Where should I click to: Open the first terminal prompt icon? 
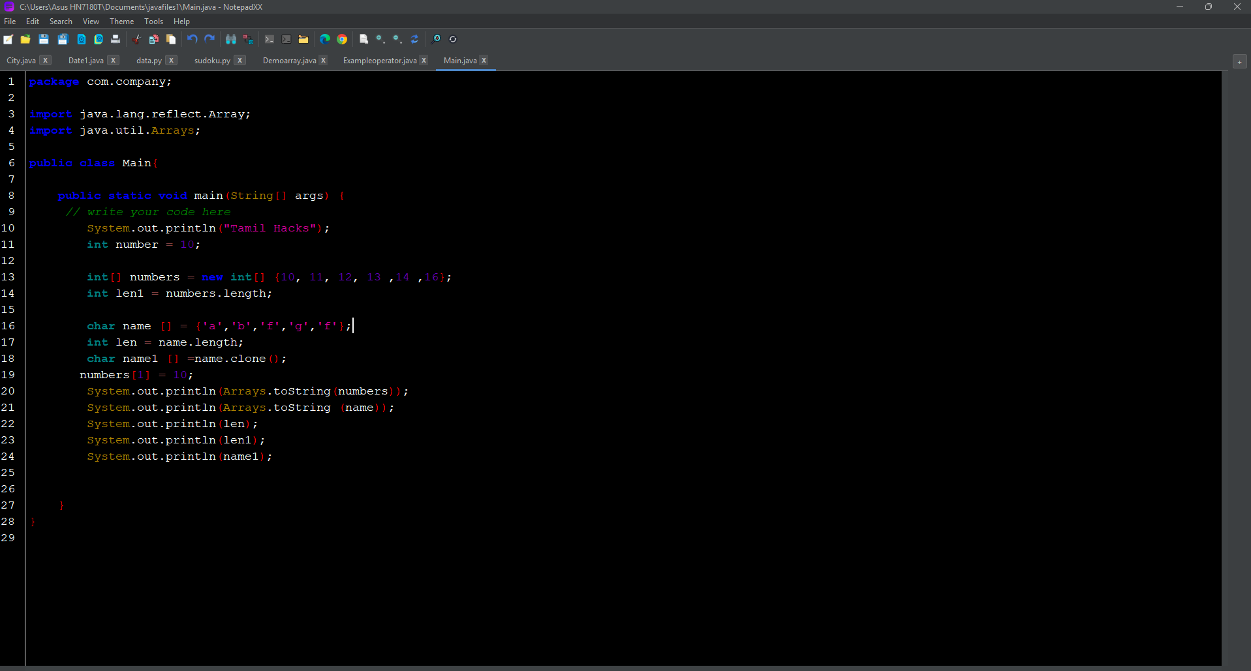(270, 39)
